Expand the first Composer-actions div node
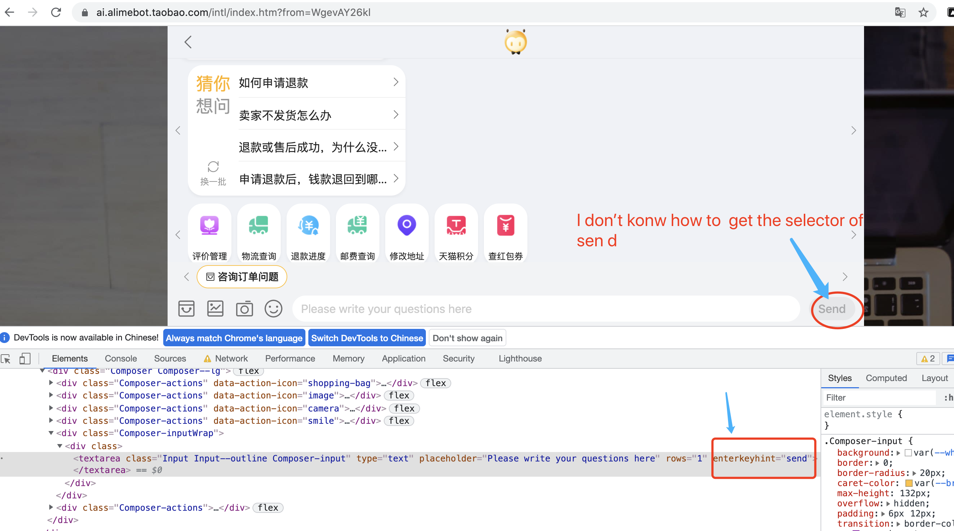The image size is (954, 531). point(51,383)
